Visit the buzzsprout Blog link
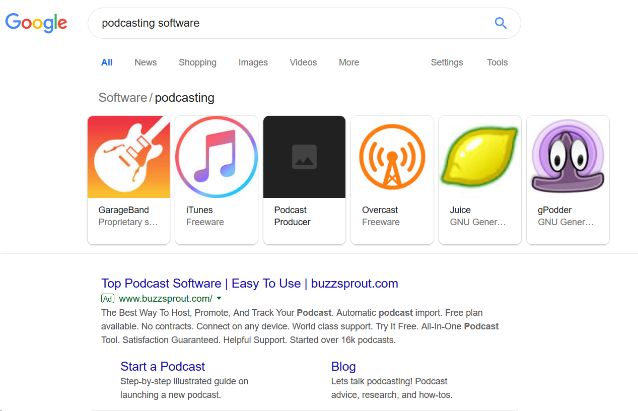638x411 pixels. point(343,366)
